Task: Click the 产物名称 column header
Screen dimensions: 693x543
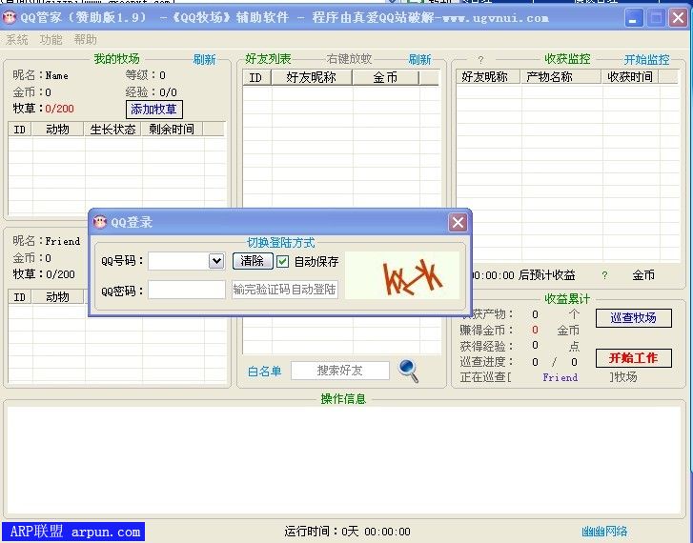Action: tap(561, 77)
